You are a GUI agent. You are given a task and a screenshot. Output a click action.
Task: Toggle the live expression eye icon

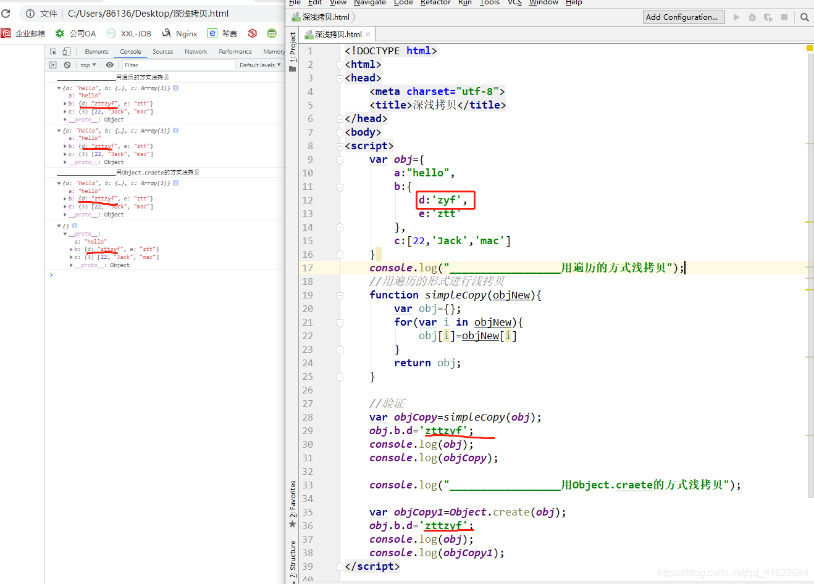tap(109, 65)
